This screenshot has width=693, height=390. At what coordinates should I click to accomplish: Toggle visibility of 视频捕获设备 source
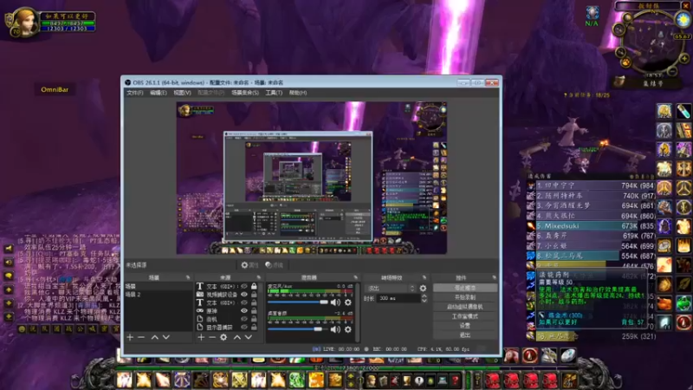coord(244,295)
